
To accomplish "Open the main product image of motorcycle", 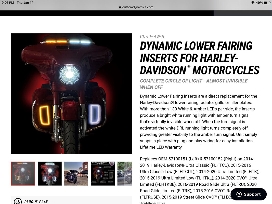I will tap(71, 94).
